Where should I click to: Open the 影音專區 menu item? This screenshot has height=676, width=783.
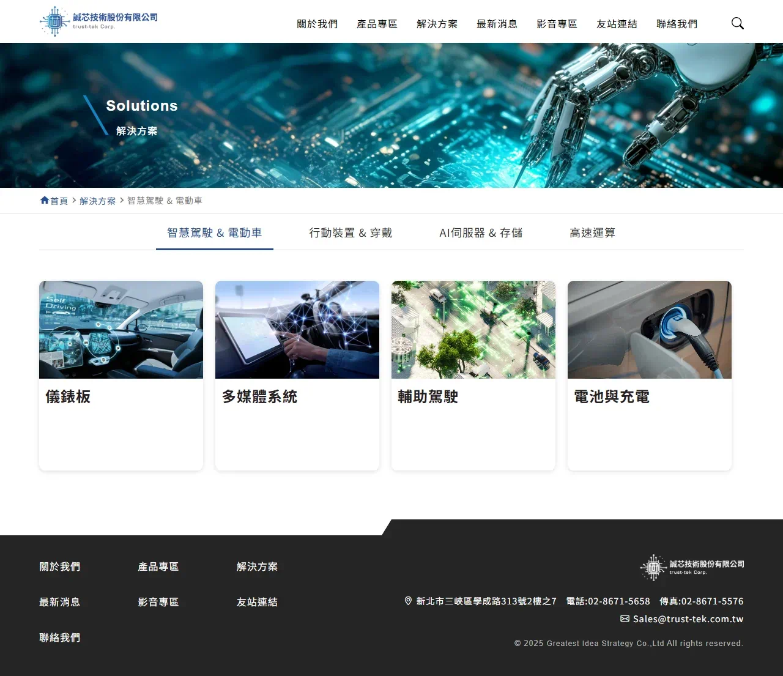[x=556, y=24]
